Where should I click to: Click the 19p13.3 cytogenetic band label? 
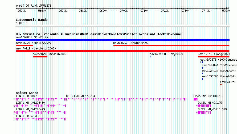[22, 23]
